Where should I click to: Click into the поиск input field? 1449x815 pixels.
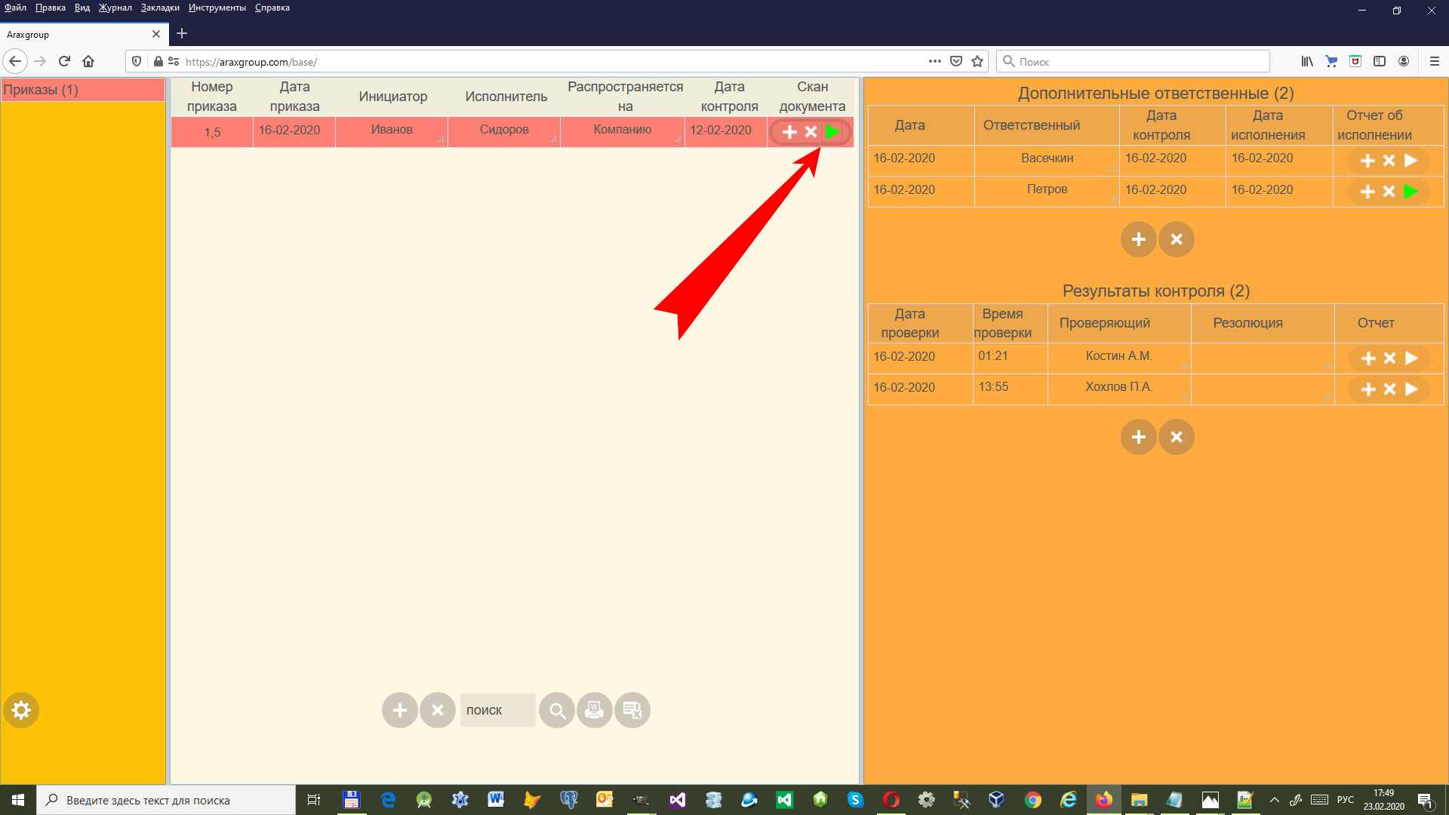(497, 710)
